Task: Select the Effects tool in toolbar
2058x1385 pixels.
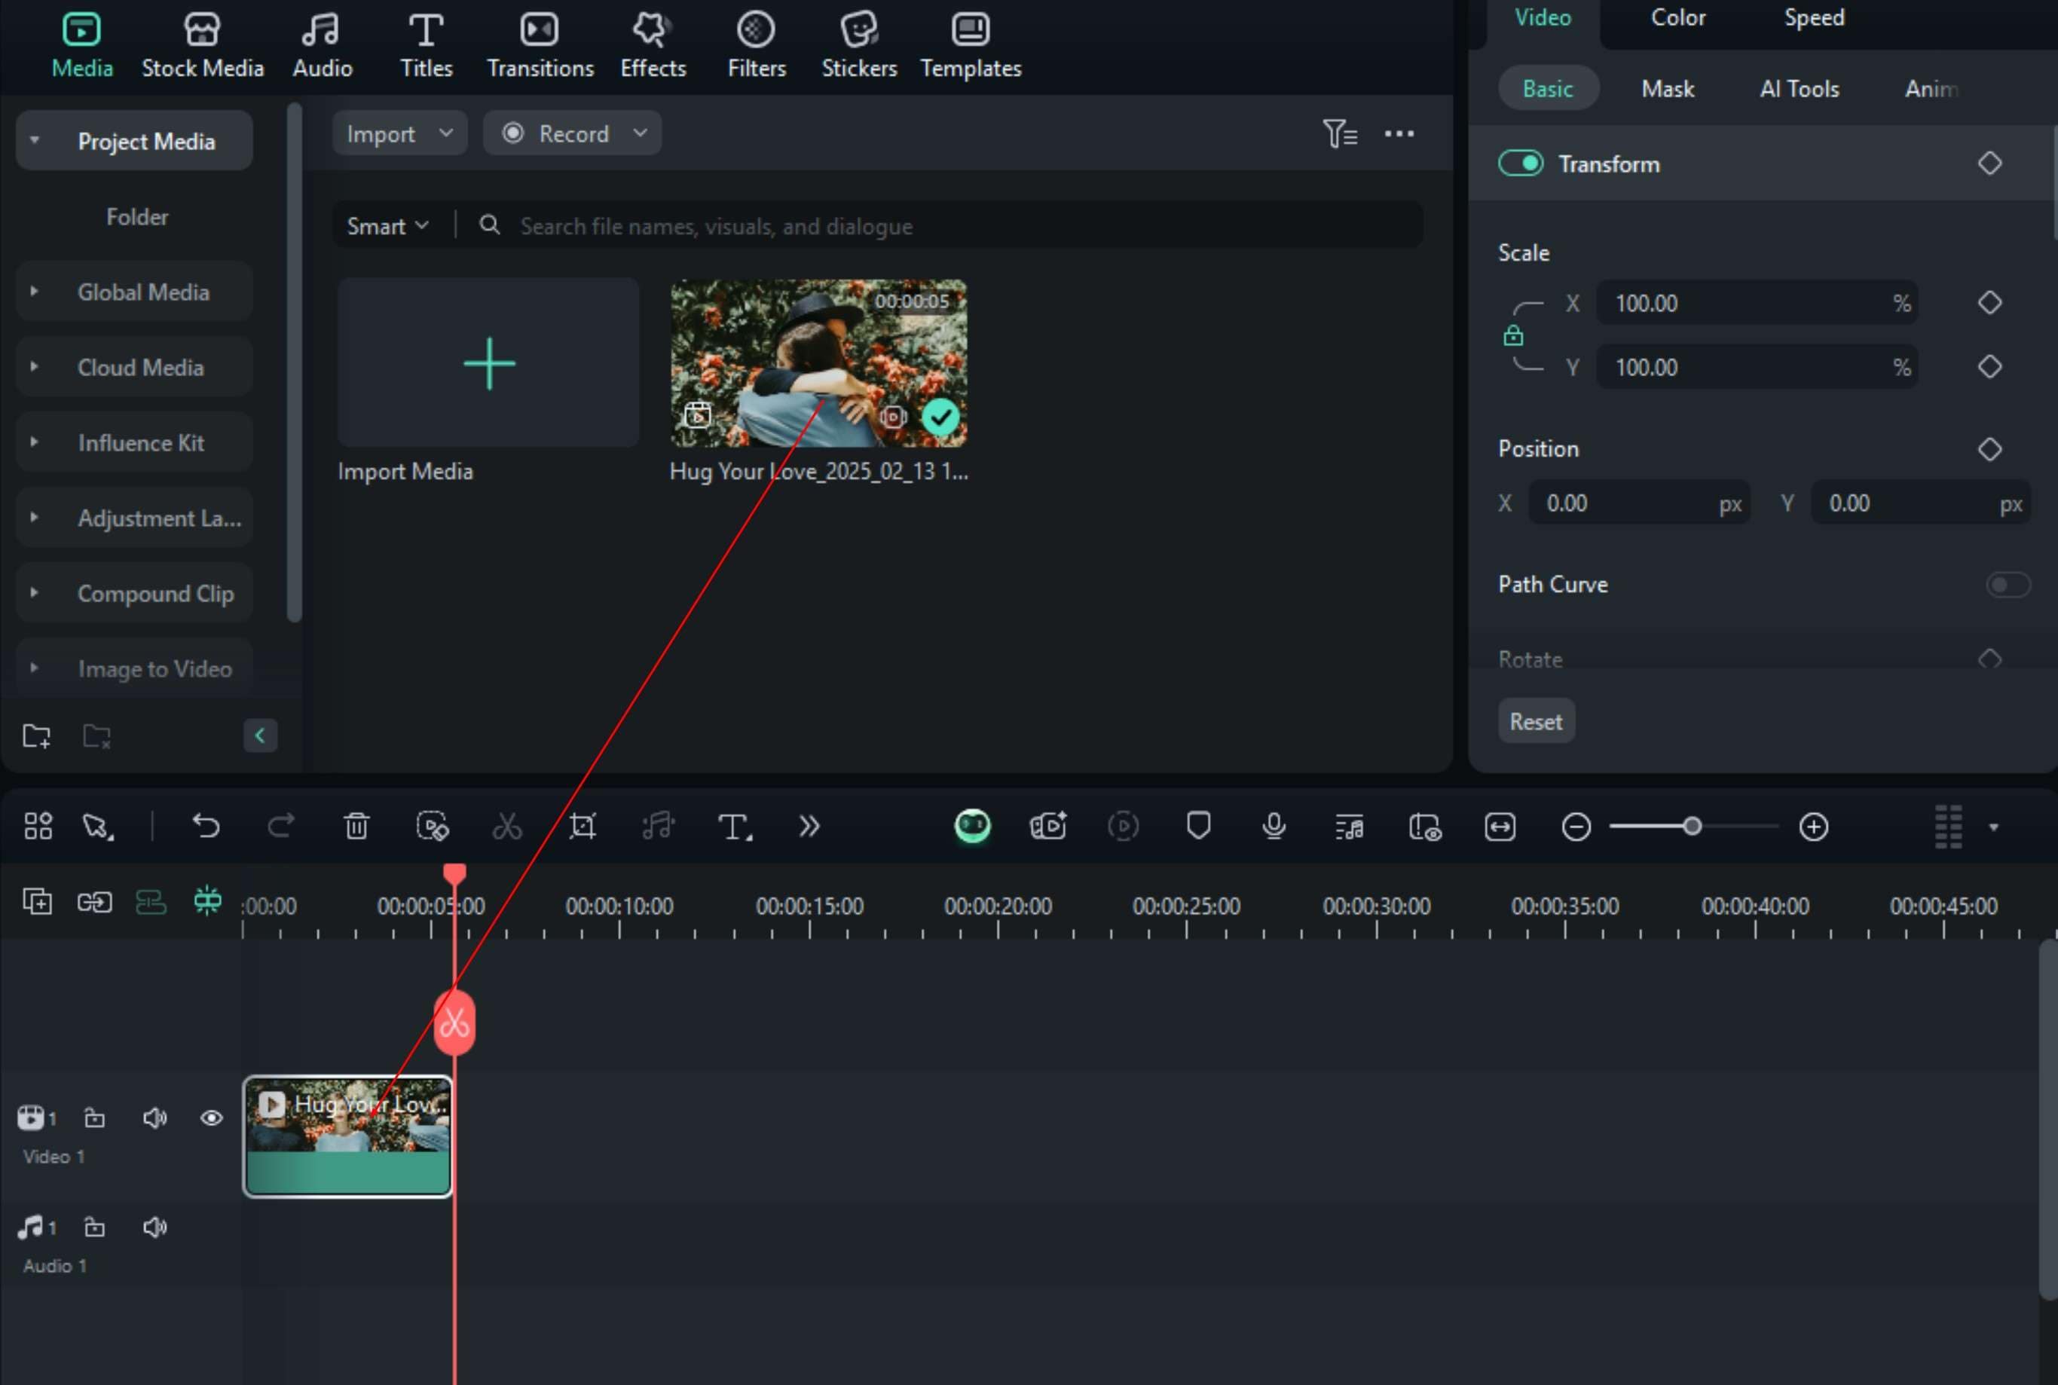Action: [652, 41]
